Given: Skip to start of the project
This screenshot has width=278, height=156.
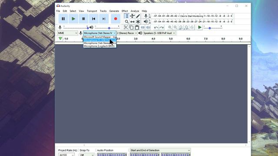Looking at the screenshot, I should pyautogui.click(x=94, y=19).
